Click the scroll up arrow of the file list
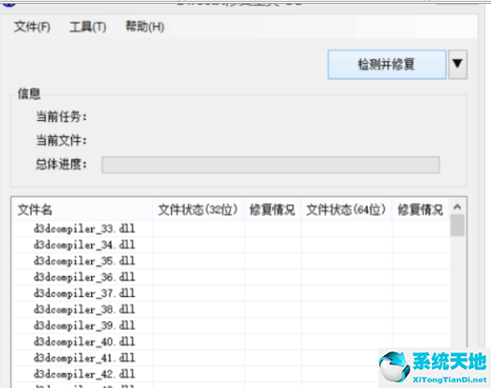Viewport: 491px width, 388px height. tap(457, 207)
